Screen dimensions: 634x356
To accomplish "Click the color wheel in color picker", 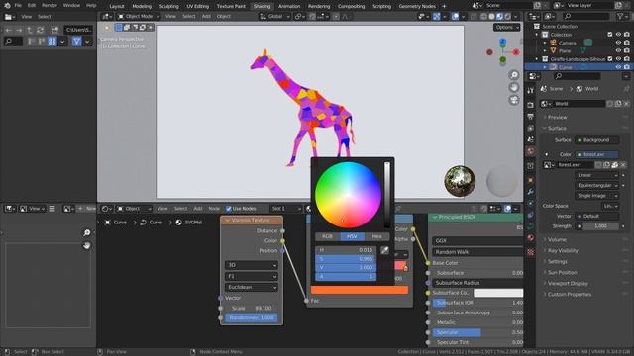I will tap(348, 195).
